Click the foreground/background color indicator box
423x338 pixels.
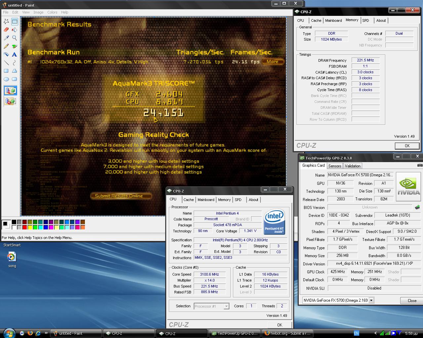[6, 224]
